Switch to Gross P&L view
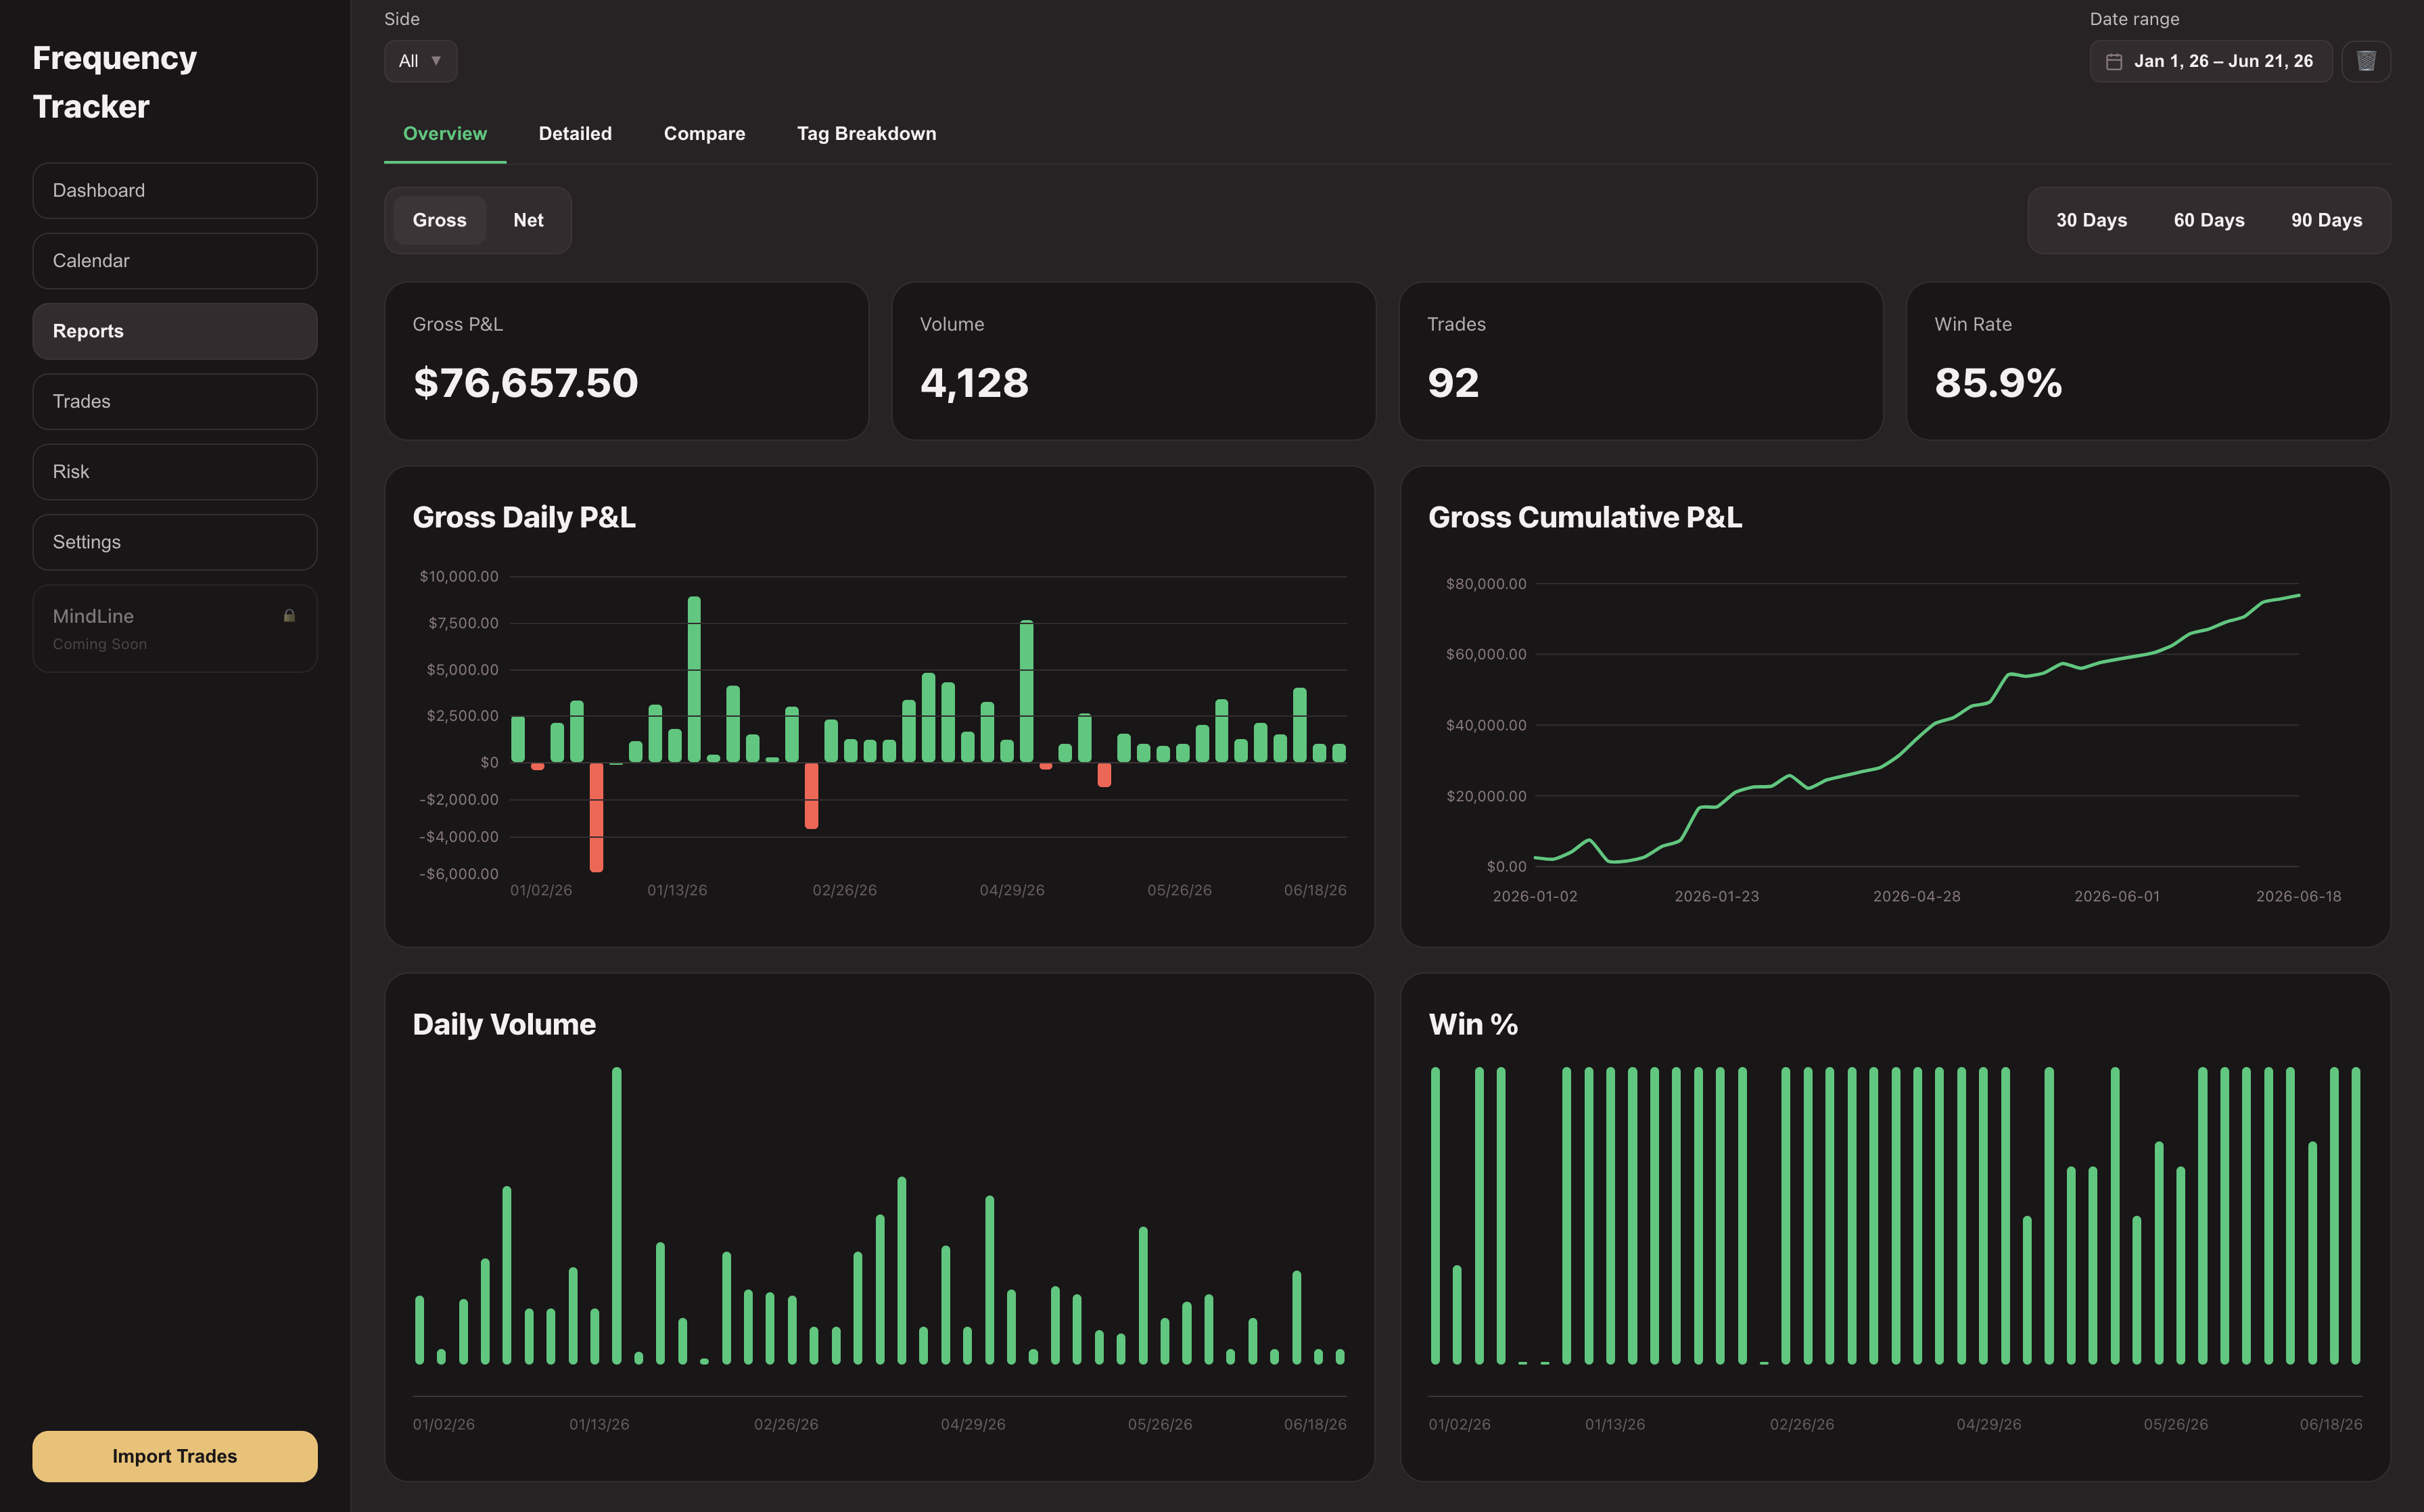This screenshot has height=1512, width=2424. click(x=439, y=220)
